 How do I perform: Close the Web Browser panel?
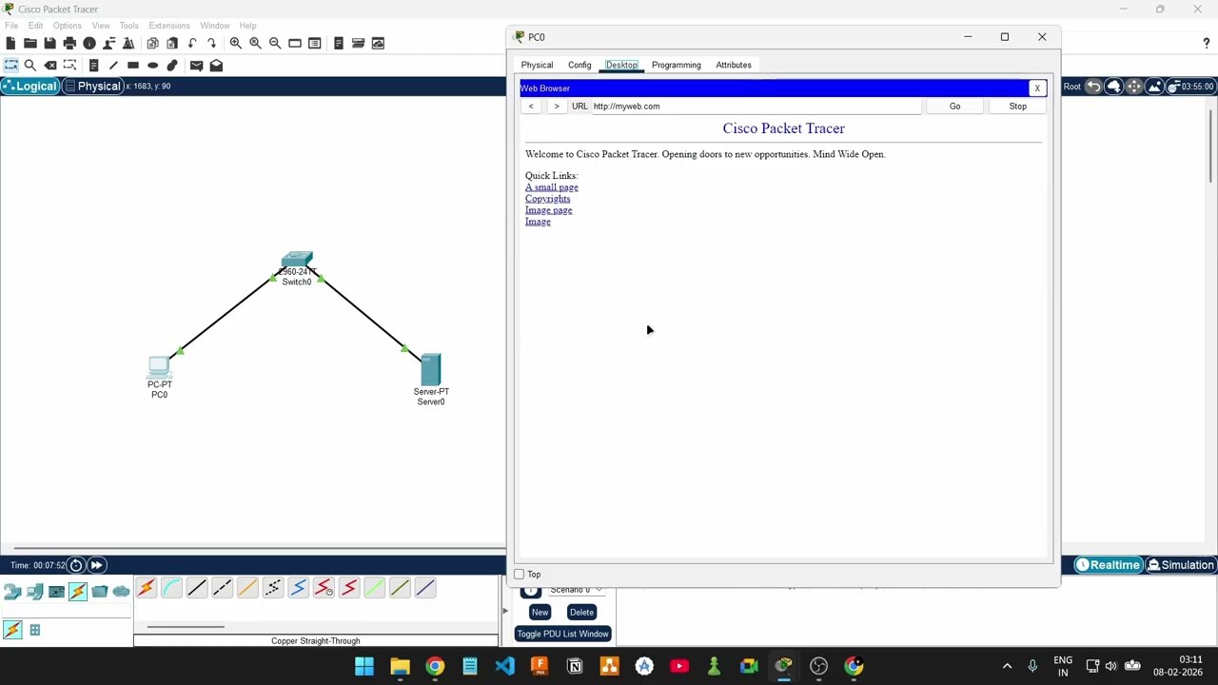click(1037, 88)
